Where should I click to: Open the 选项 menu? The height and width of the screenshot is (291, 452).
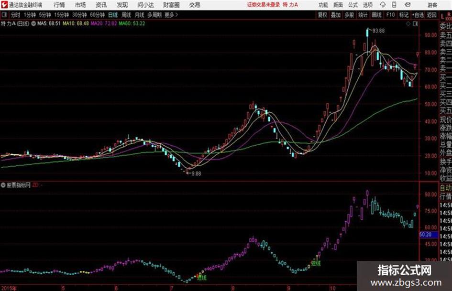[368, 5]
